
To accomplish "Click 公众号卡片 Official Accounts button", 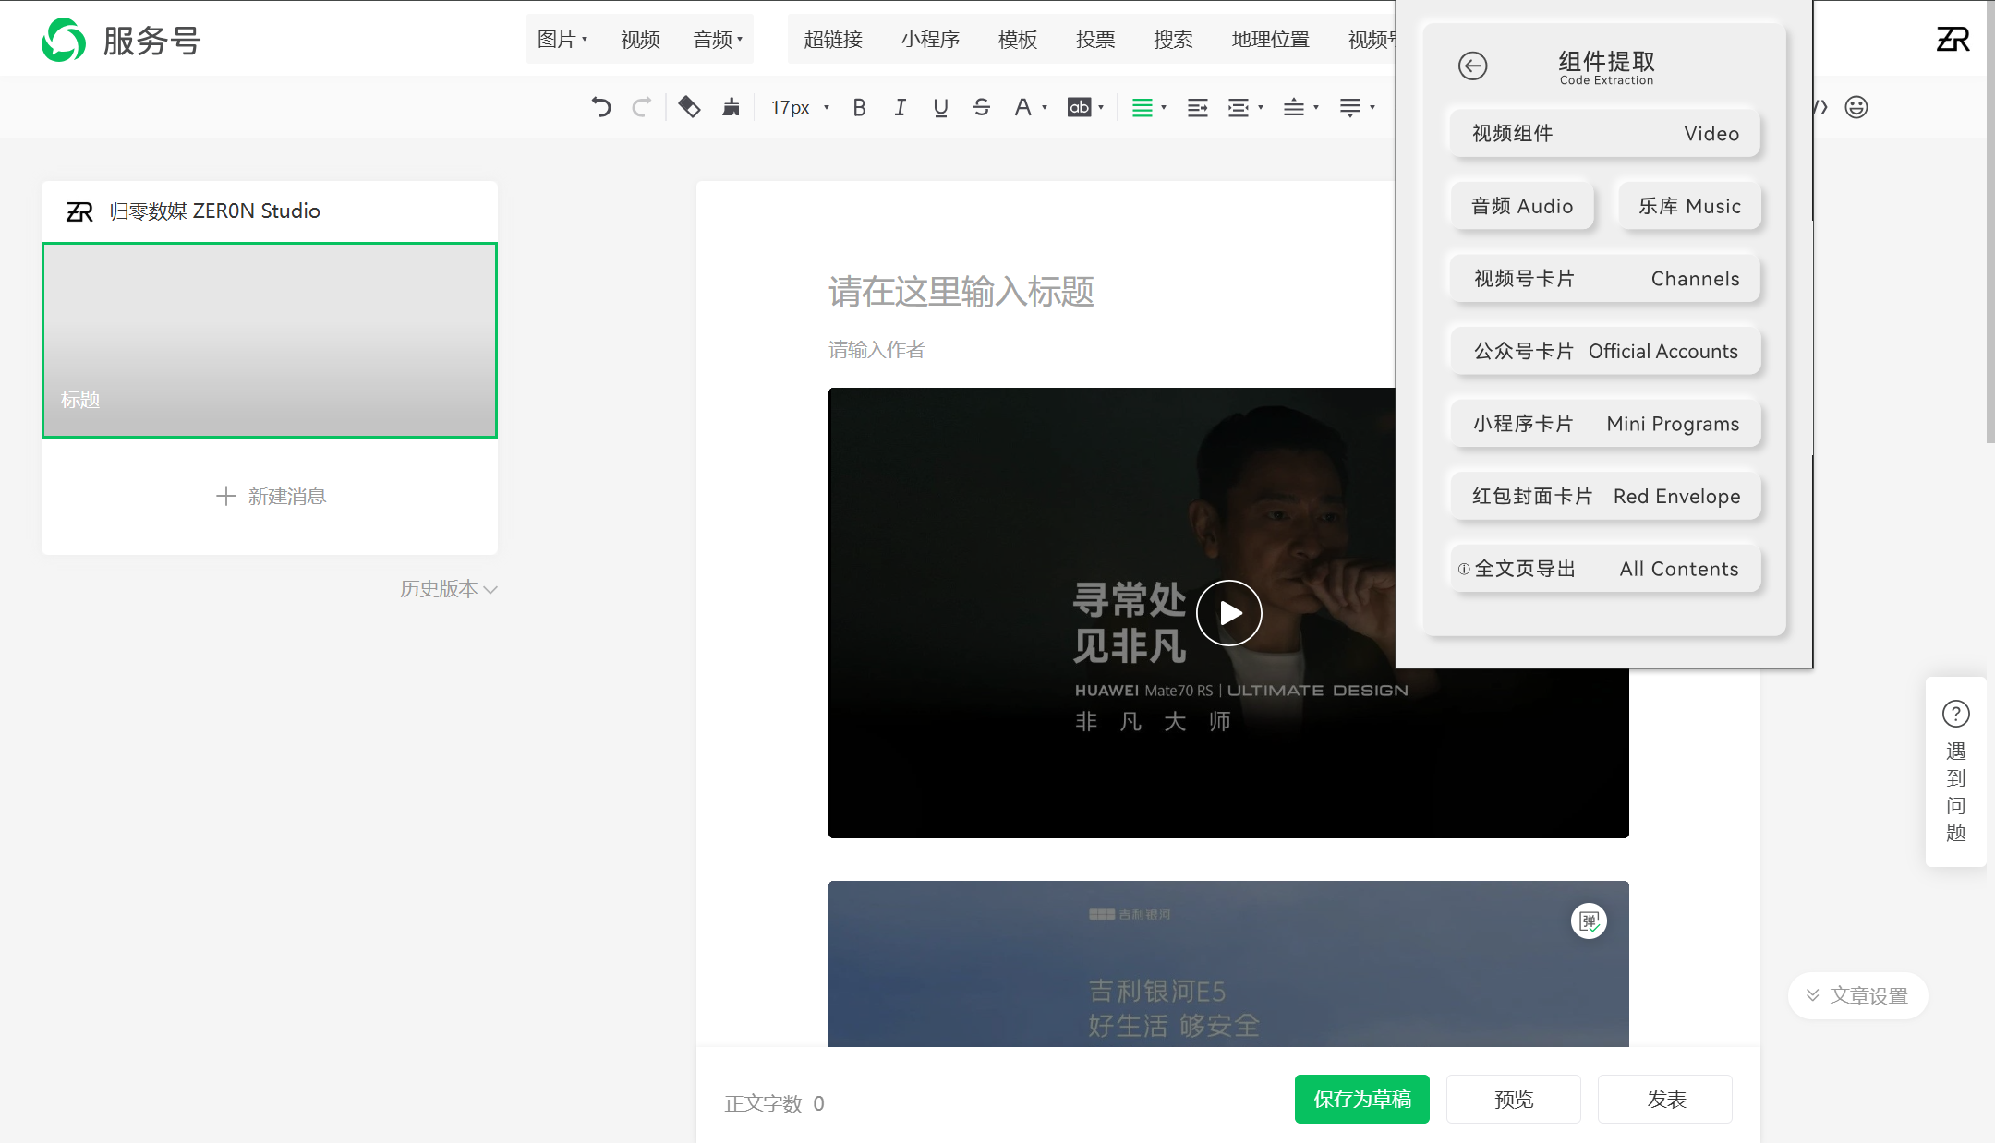I will (1605, 351).
